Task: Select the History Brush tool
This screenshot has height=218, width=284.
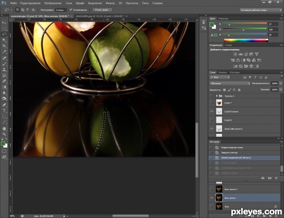Action: 4,75
